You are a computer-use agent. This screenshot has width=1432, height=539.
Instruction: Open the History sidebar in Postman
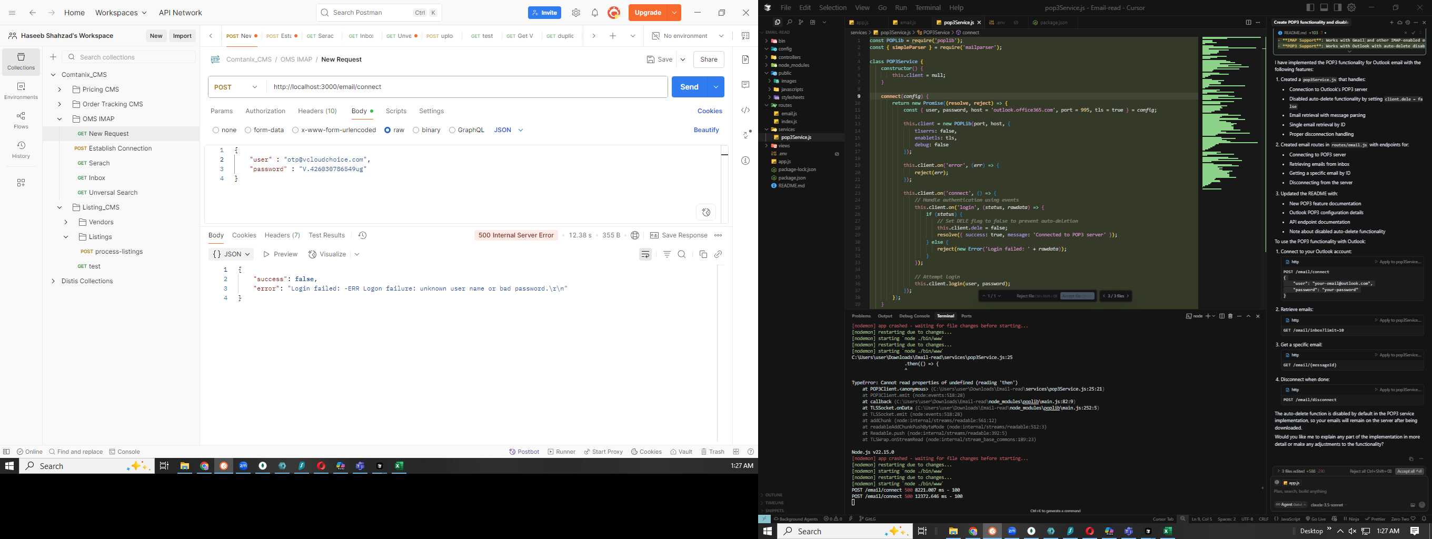click(x=21, y=150)
